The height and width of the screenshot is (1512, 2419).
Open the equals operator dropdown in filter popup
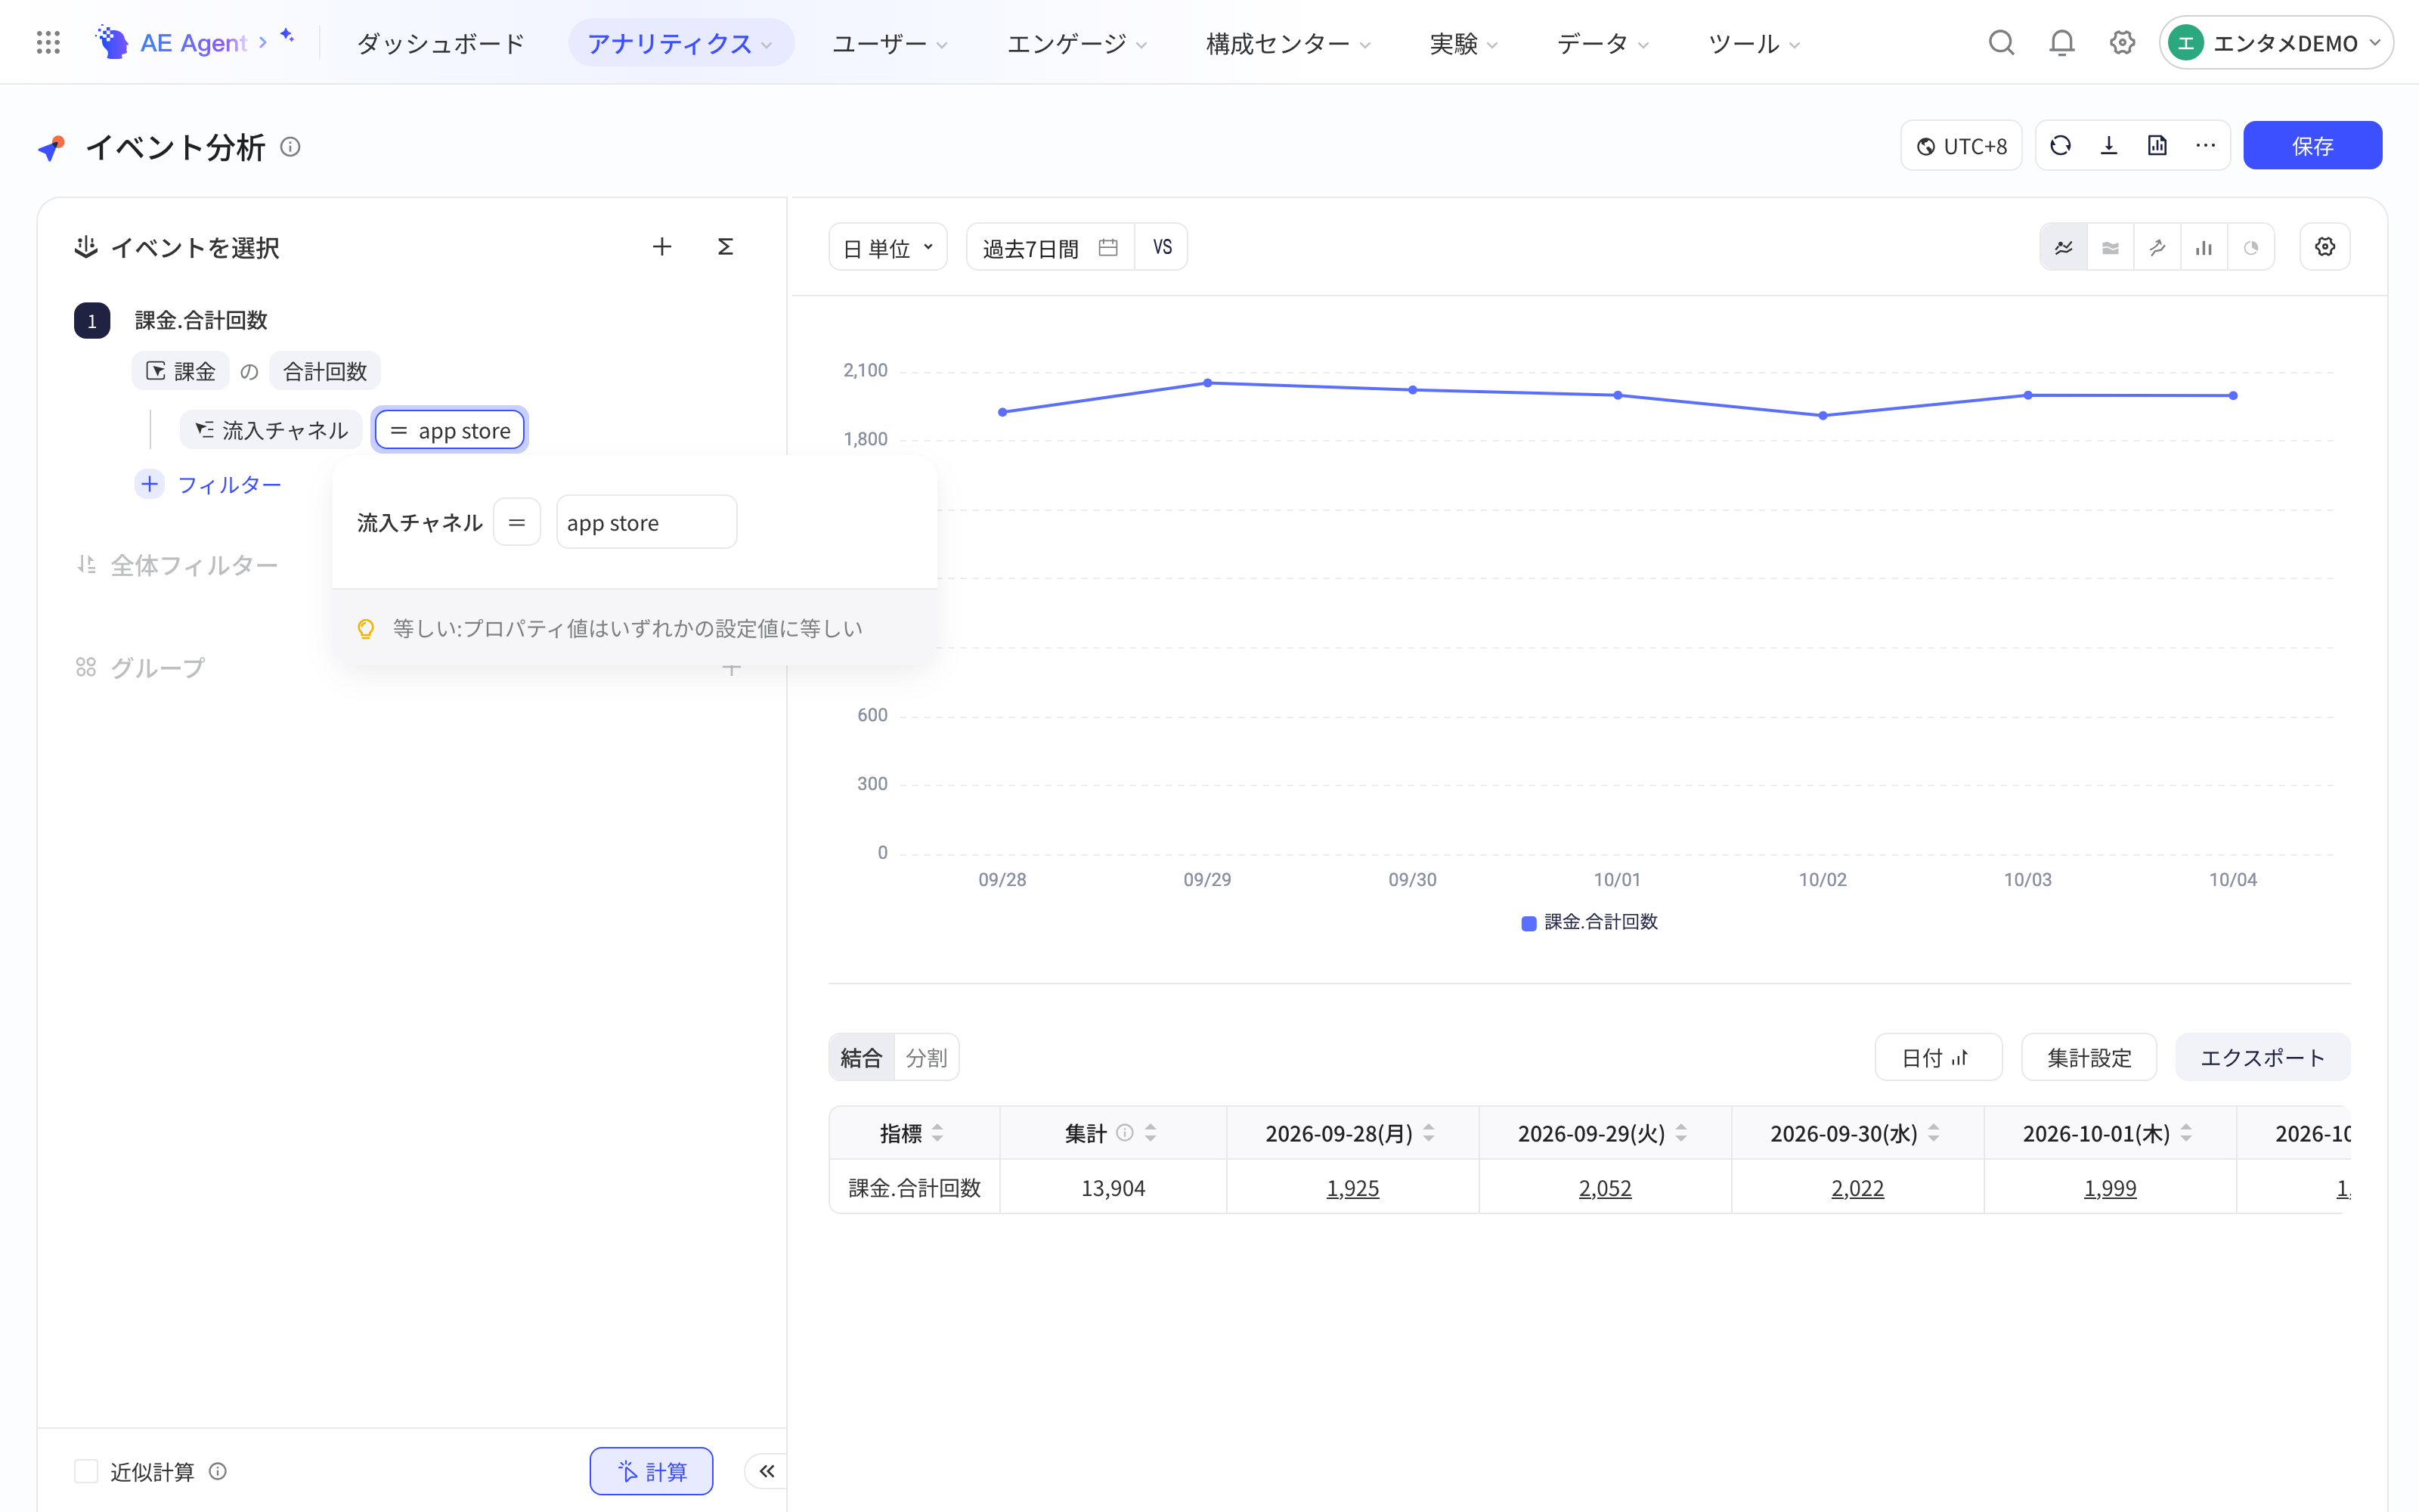517,522
